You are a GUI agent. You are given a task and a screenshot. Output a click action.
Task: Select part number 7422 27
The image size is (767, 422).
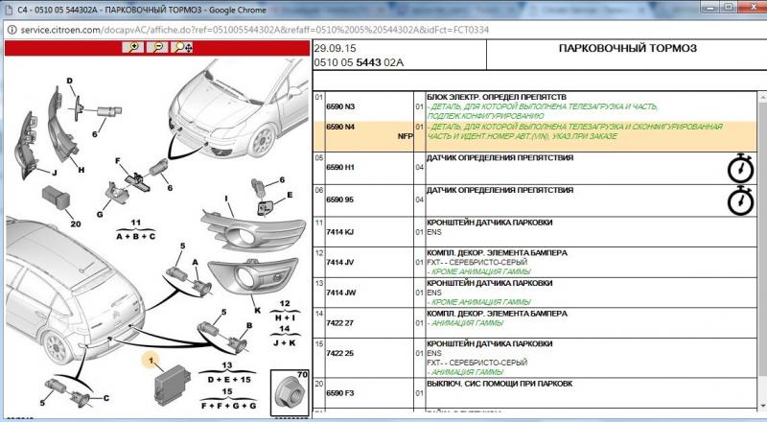click(339, 323)
